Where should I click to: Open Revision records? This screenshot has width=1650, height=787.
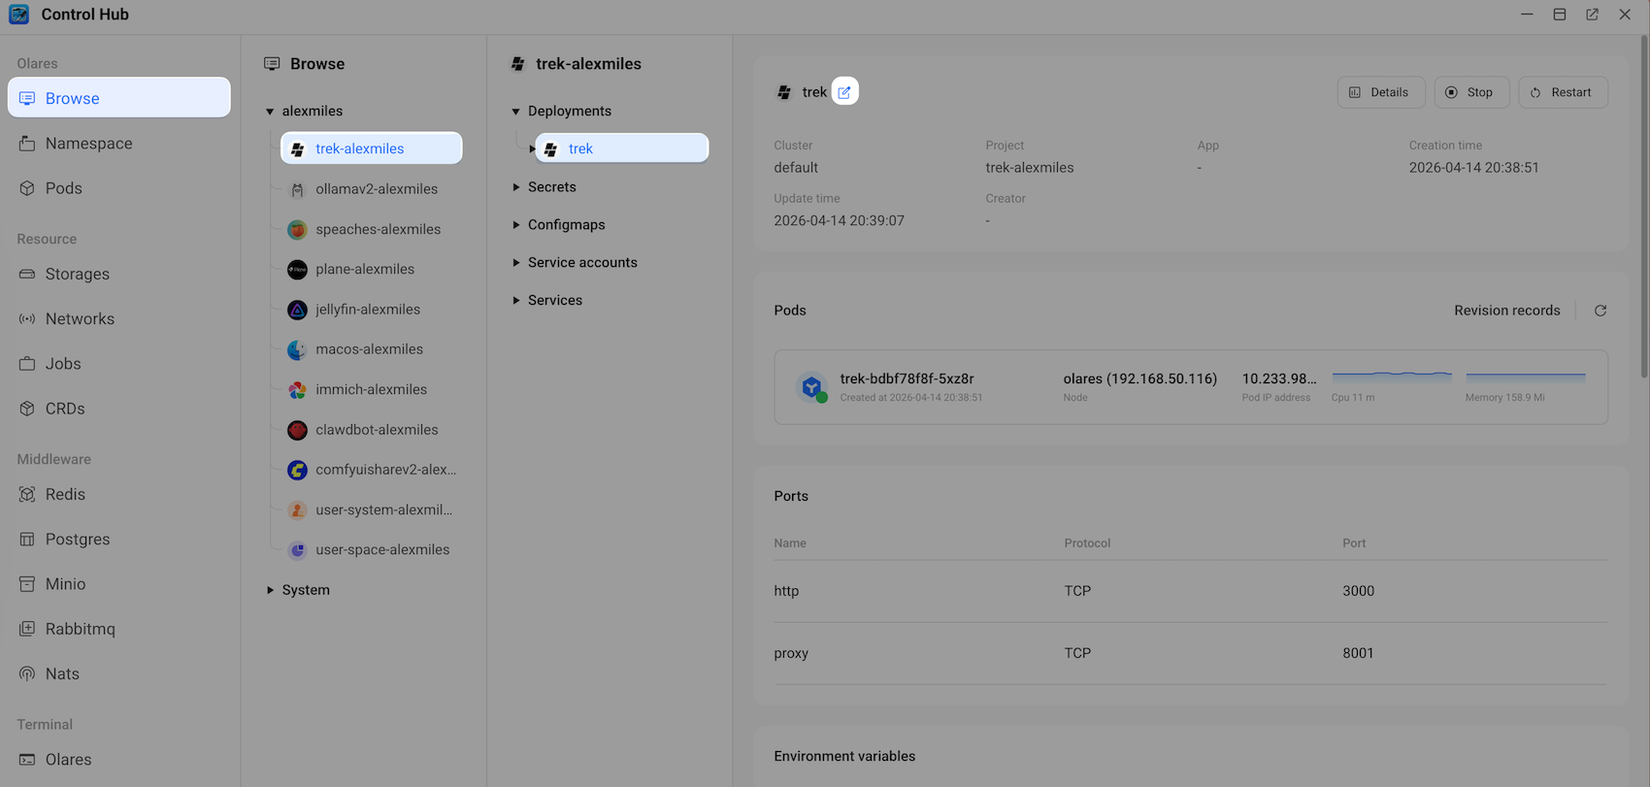pos(1506,311)
